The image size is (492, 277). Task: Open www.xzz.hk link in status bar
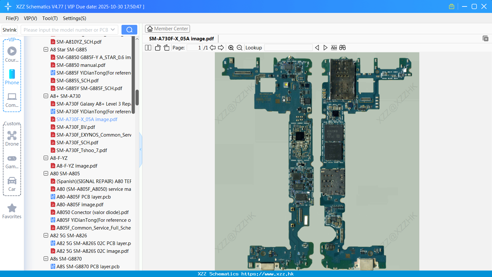coord(267,274)
